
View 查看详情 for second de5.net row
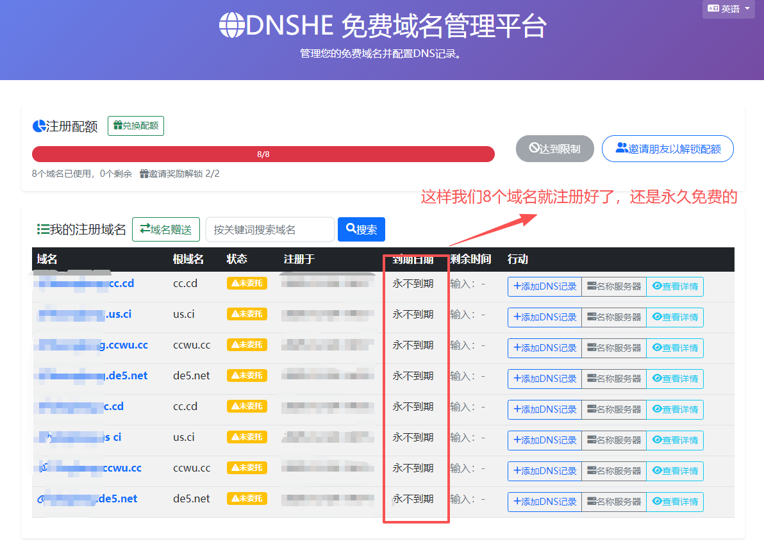click(675, 502)
